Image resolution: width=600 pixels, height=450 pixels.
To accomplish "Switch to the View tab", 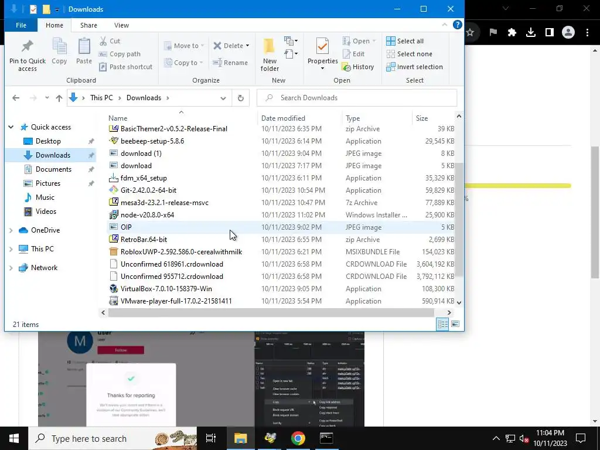I will pos(121,25).
